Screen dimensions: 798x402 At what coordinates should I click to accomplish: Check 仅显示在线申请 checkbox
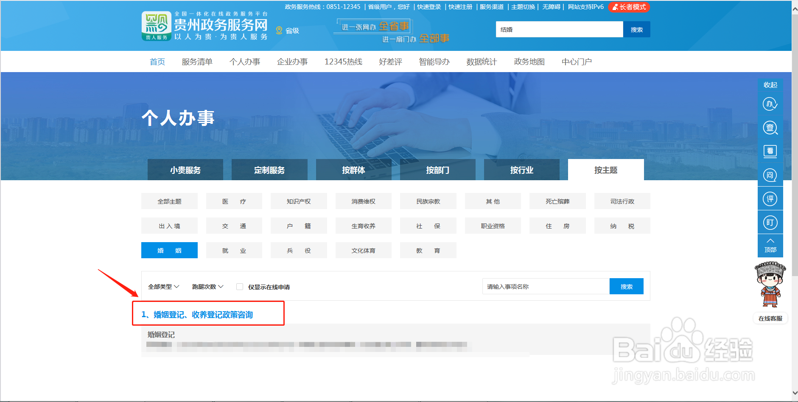pos(240,287)
